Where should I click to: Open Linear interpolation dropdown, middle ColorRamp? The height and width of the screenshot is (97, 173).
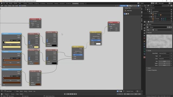[18, 58]
